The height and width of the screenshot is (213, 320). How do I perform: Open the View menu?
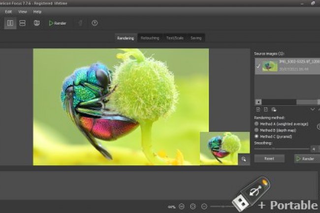pos(23,11)
